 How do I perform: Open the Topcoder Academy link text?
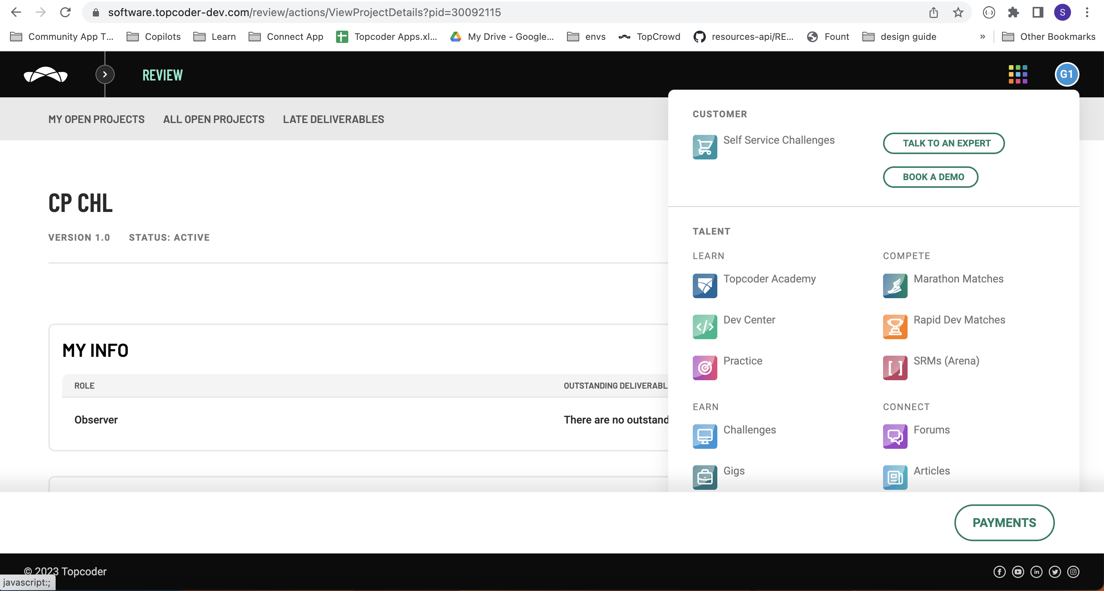pyautogui.click(x=769, y=279)
